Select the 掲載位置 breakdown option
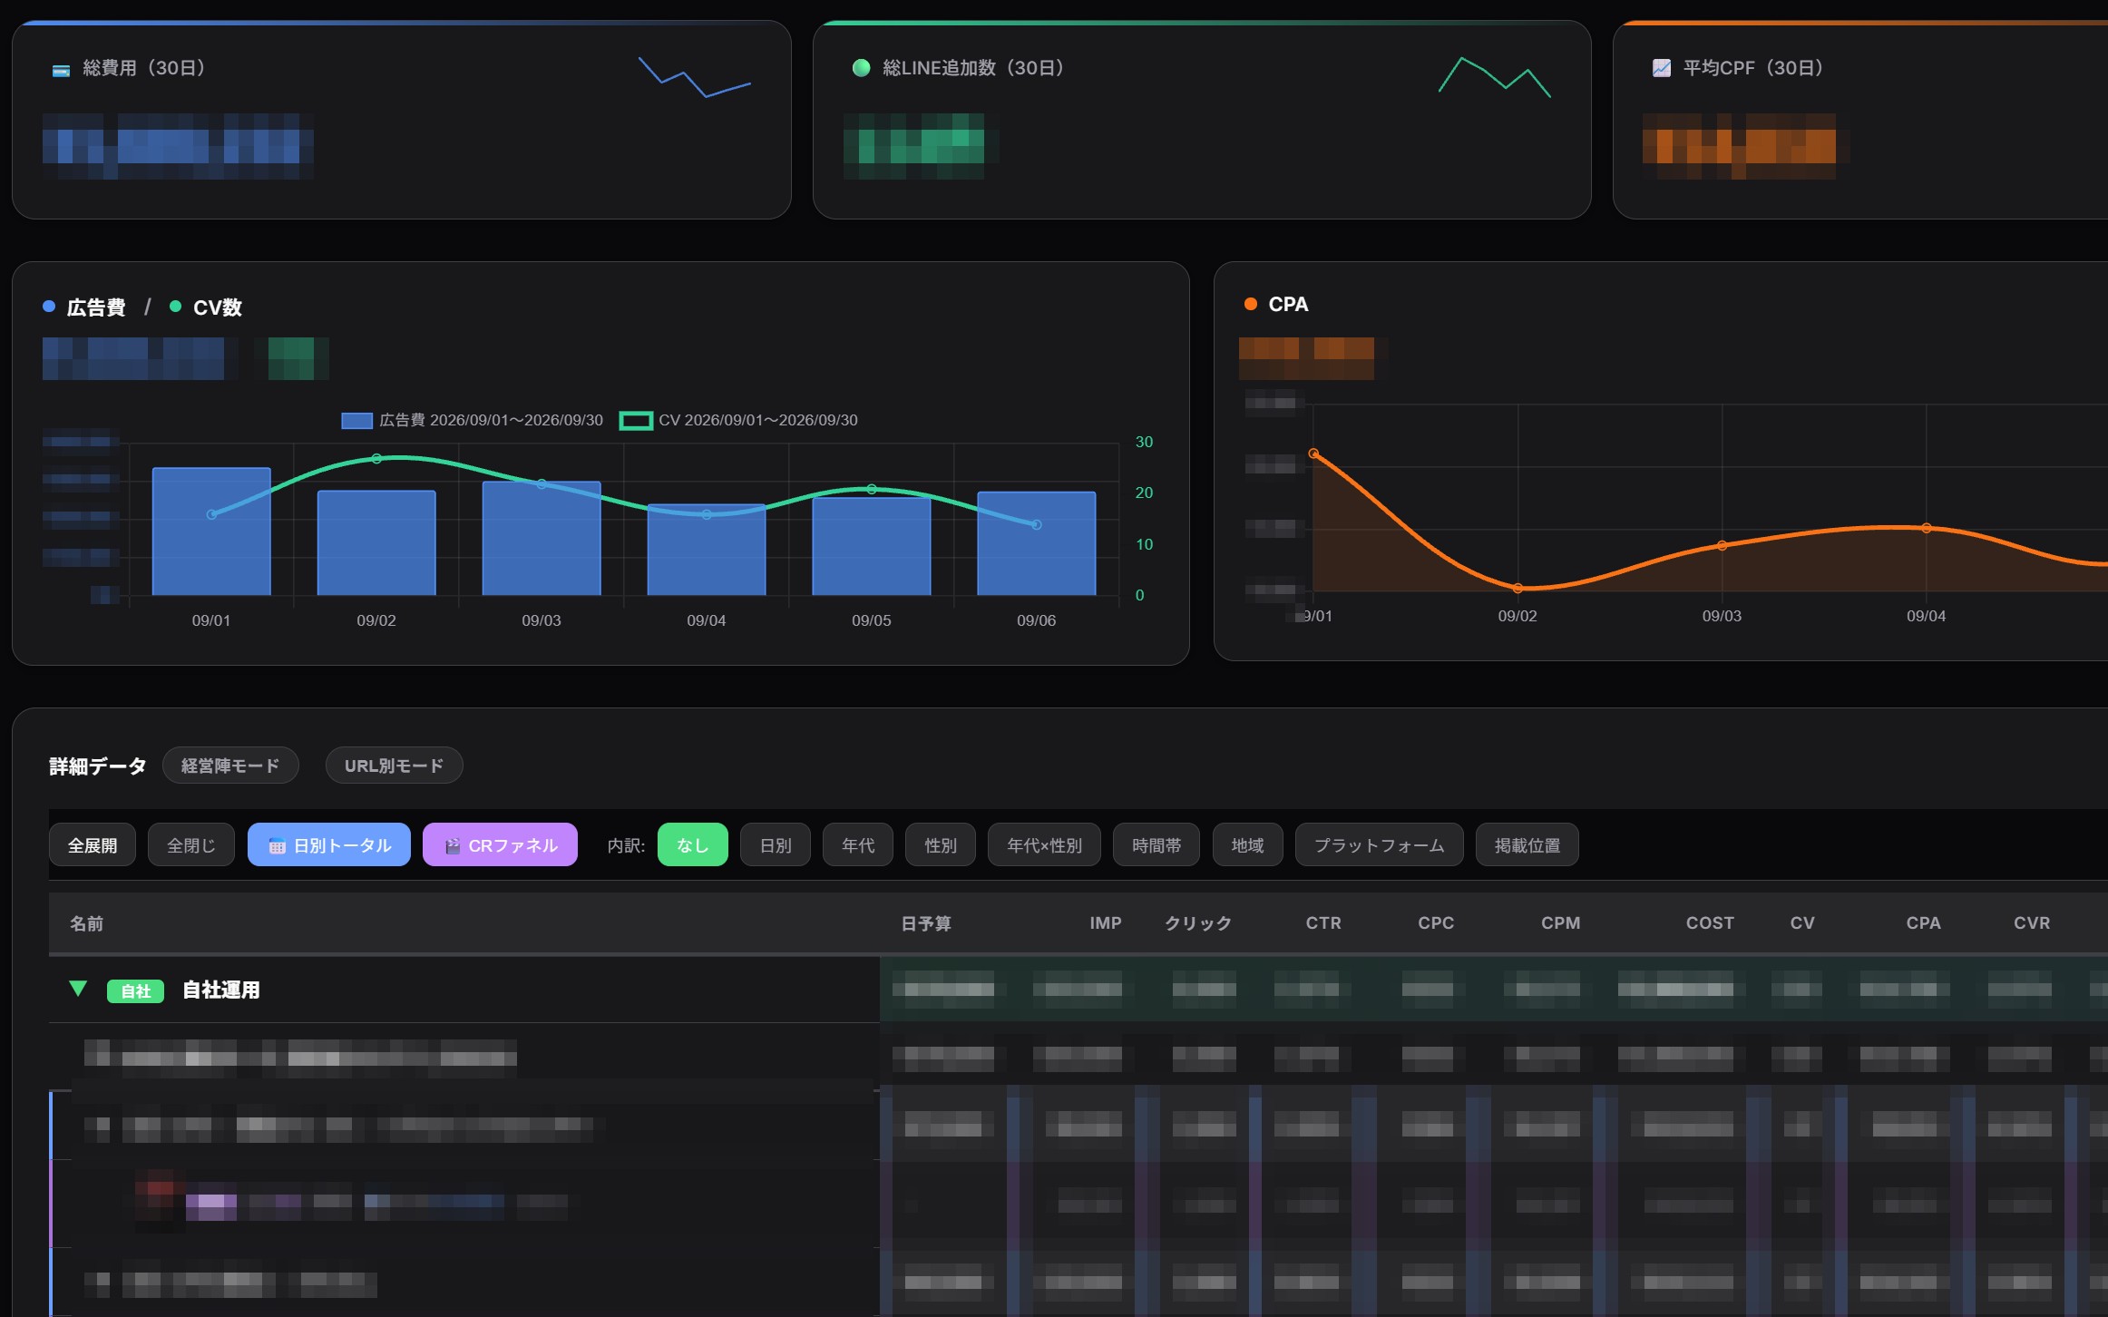Screen dimensions: 2108x1317 click(1527, 845)
